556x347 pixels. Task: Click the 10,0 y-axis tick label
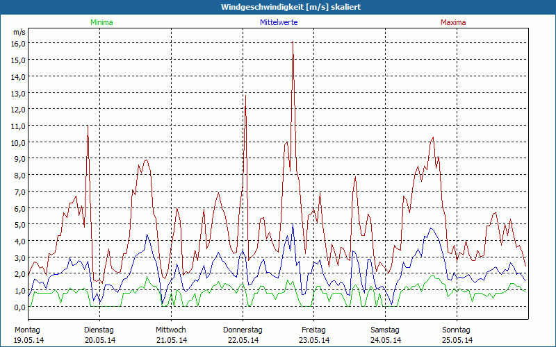click(x=18, y=142)
